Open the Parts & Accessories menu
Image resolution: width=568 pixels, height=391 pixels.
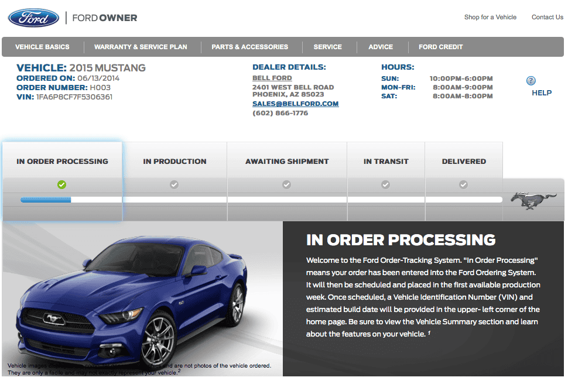point(250,47)
